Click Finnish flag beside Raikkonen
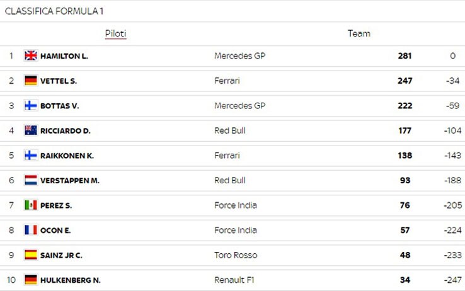 (x=31, y=156)
